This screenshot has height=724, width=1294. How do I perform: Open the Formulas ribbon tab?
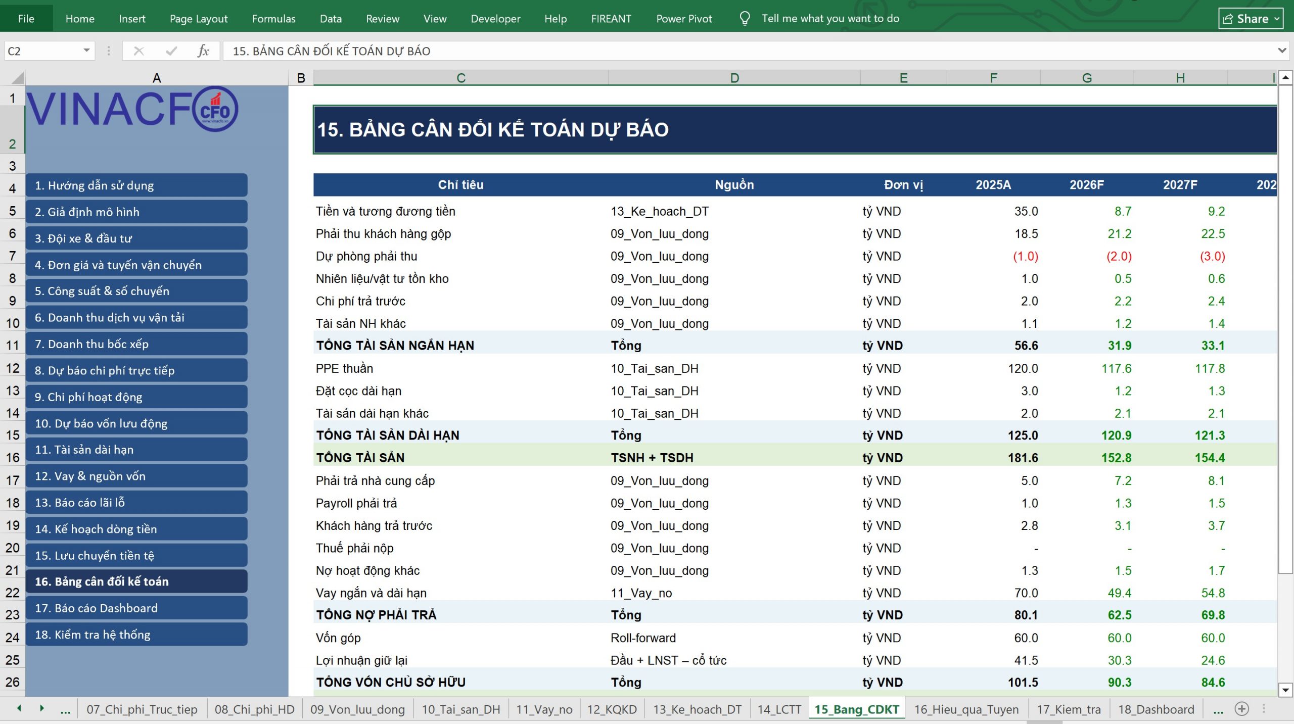tap(273, 19)
